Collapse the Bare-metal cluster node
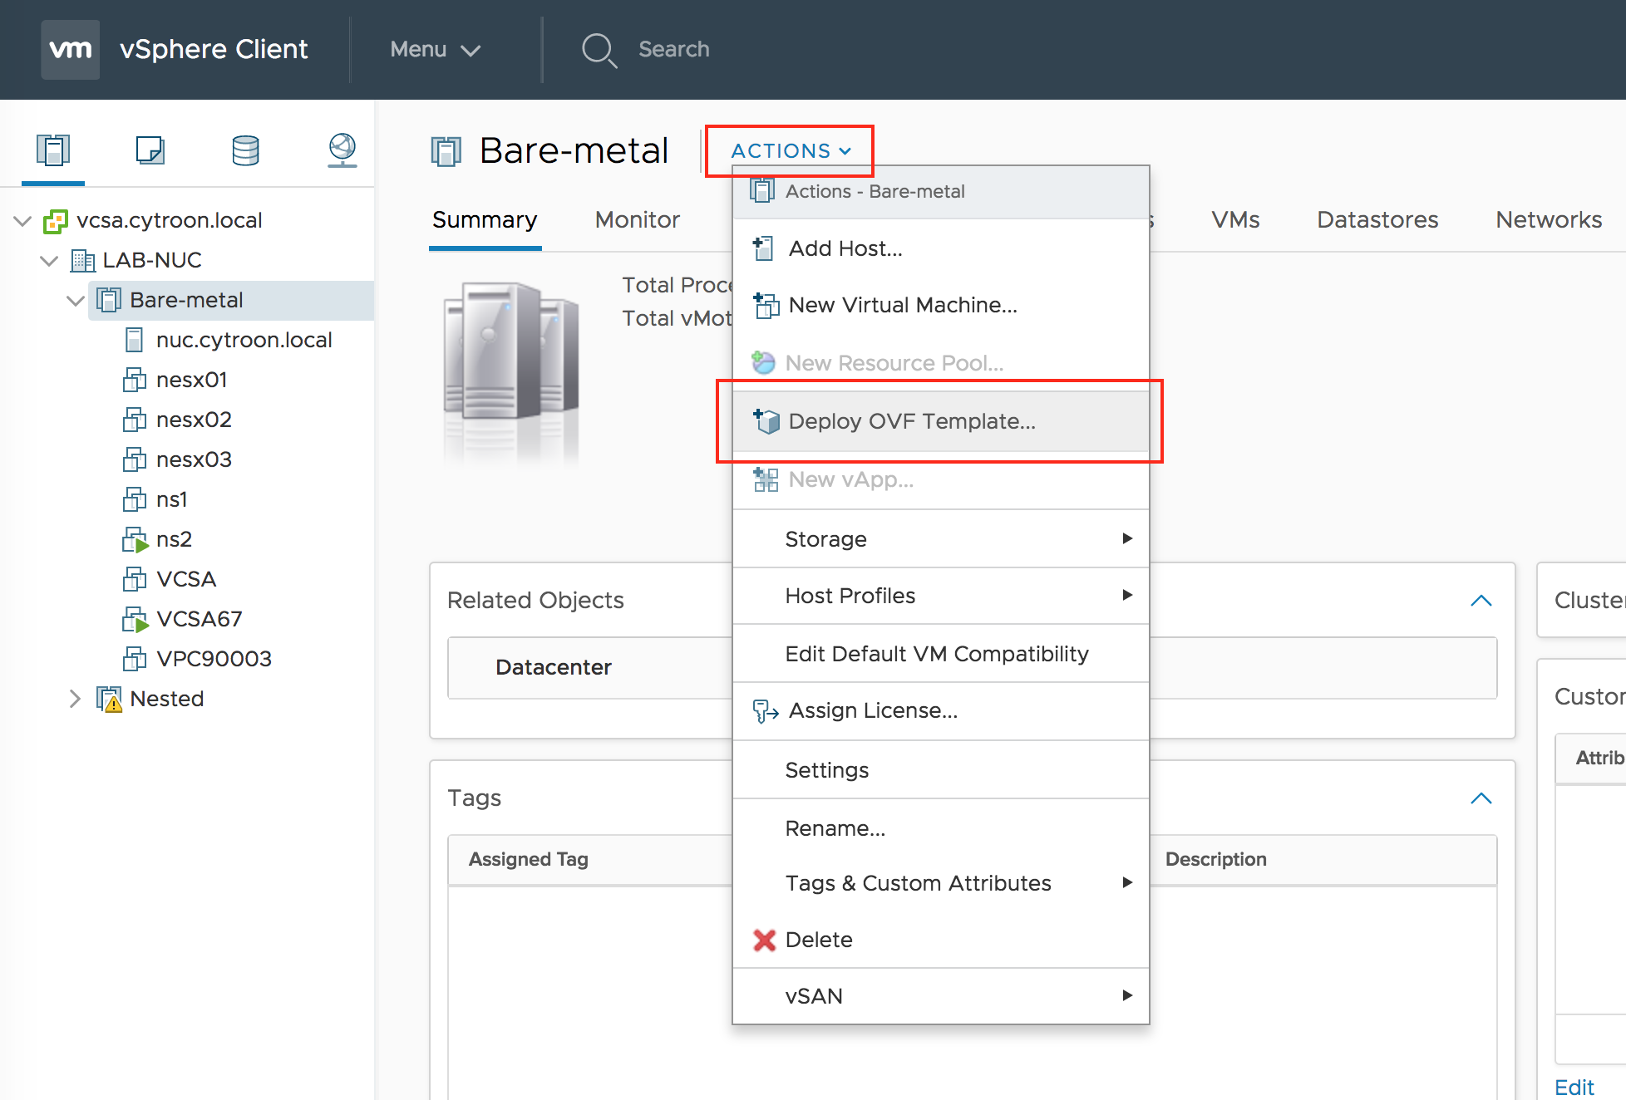Viewport: 1626px width, 1100px height. (76, 301)
